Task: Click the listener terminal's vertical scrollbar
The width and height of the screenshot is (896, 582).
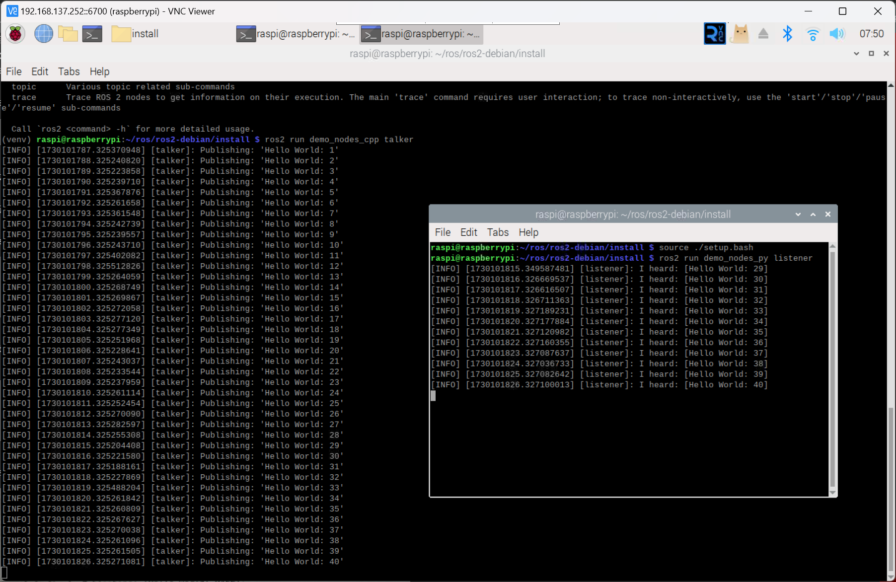Action: 832,367
